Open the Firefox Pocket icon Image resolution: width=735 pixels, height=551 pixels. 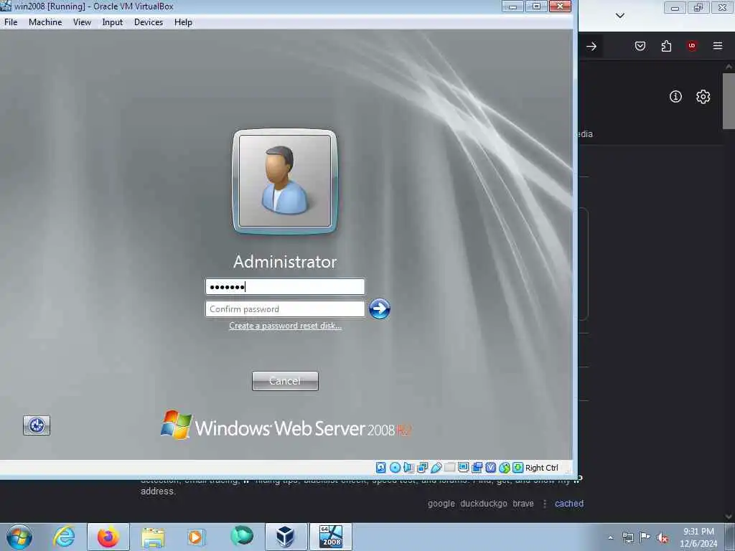coord(640,46)
